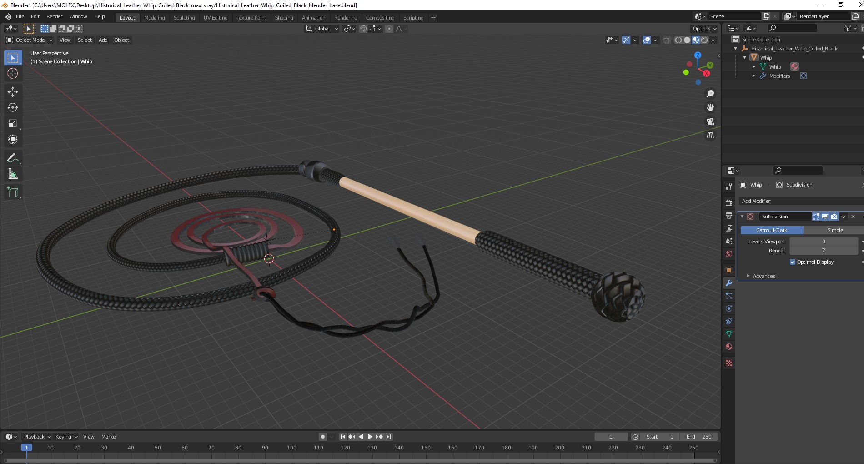Remove the Subdivision modifier with X
This screenshot has height=464, width=864.
853,217
